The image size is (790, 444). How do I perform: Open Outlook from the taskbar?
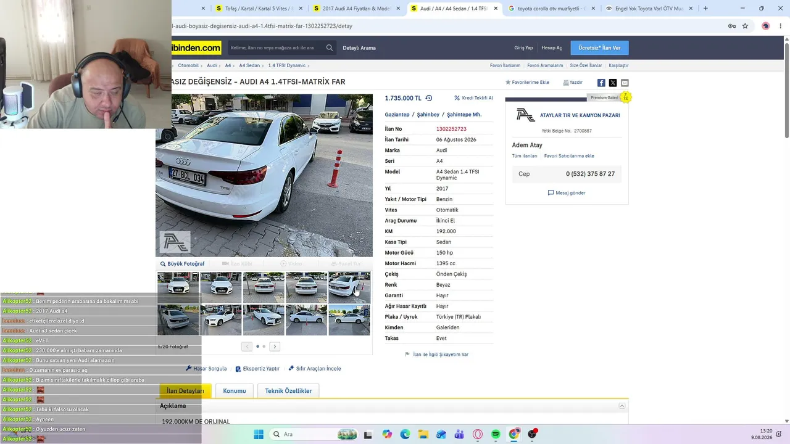click(x=441, y=434)
